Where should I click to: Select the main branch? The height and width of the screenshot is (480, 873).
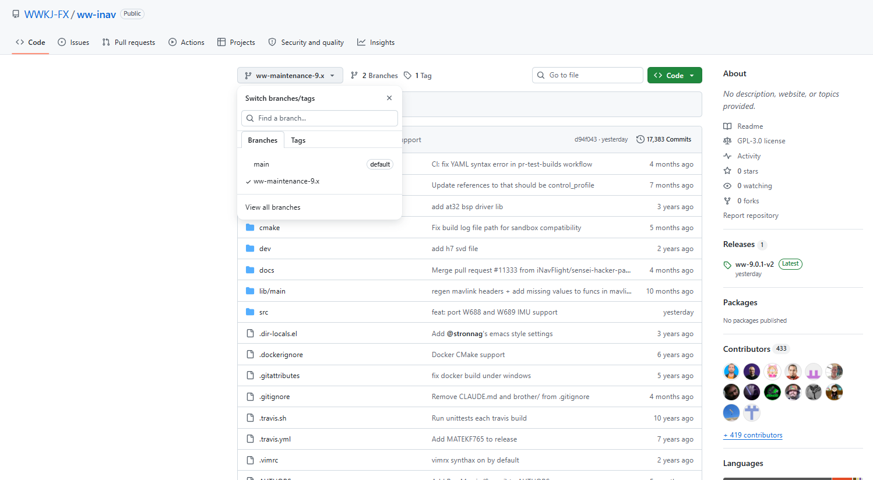[319, 164]
